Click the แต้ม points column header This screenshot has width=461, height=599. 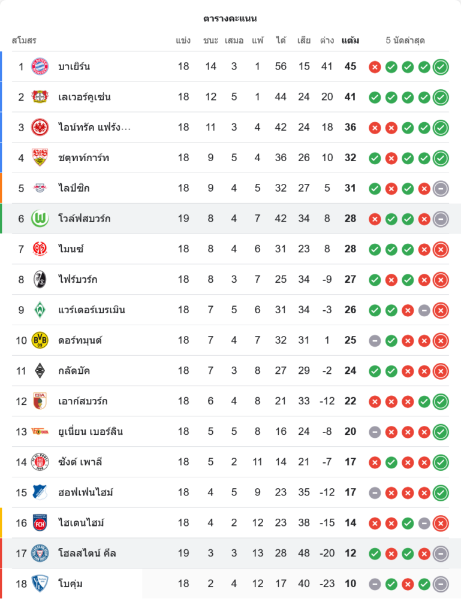pyautogui.click(x=350, y=41)
